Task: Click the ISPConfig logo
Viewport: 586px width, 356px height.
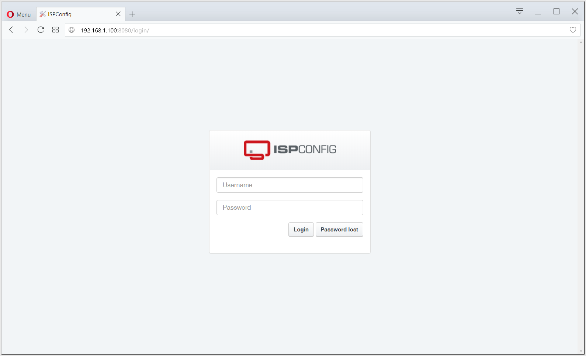Action: (290, 150)
